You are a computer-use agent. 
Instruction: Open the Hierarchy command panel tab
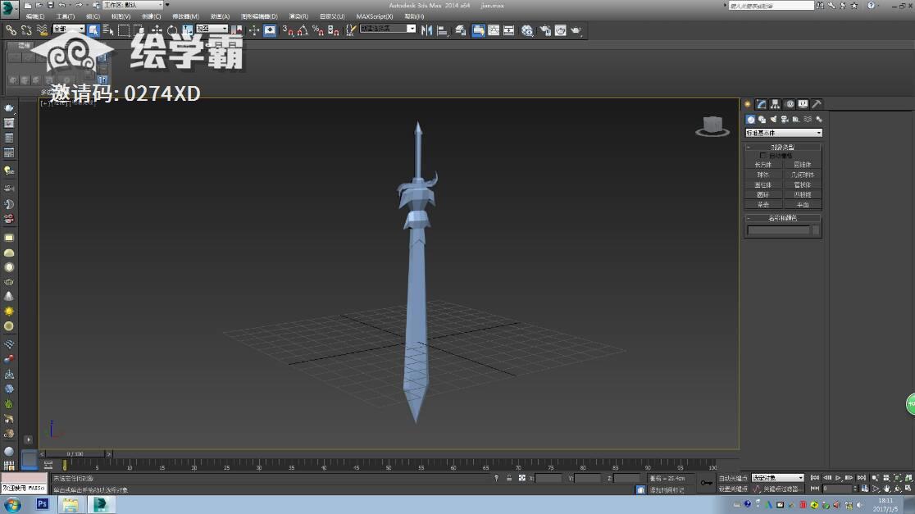point(775,104)
